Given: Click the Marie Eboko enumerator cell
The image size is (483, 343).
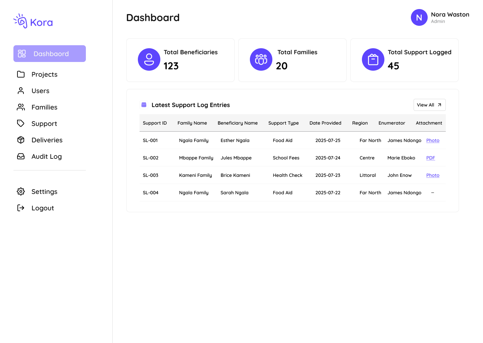Looking at the screenshot, I should (401, 158).
